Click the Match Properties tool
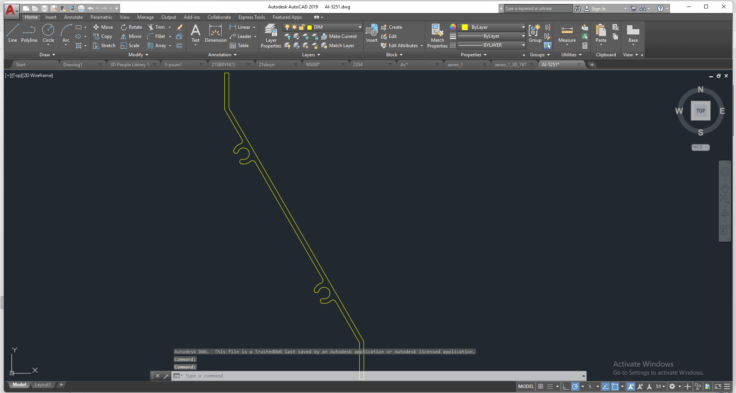 click(x=437, y=36)
